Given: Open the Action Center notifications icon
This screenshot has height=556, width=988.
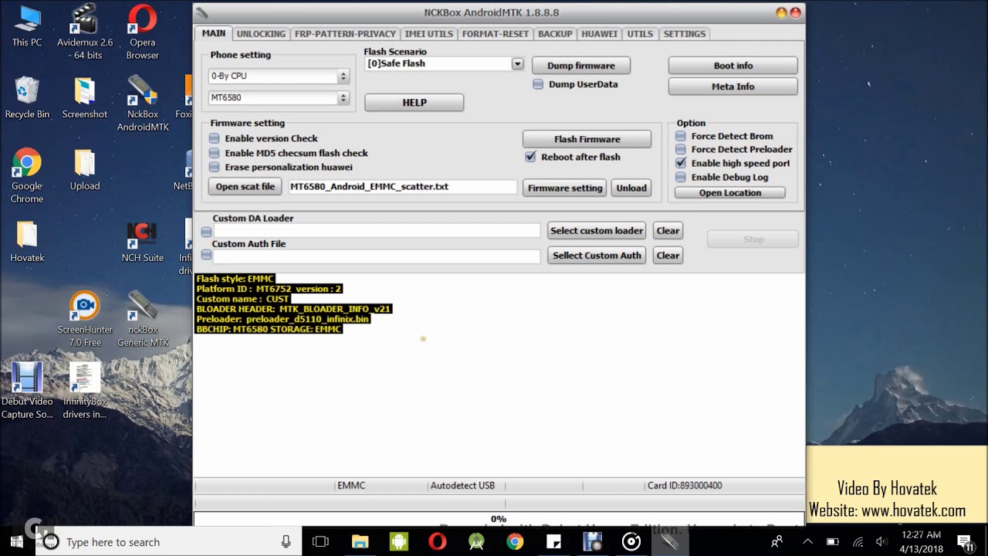Looking at the screenshot, I should [964, 542].
